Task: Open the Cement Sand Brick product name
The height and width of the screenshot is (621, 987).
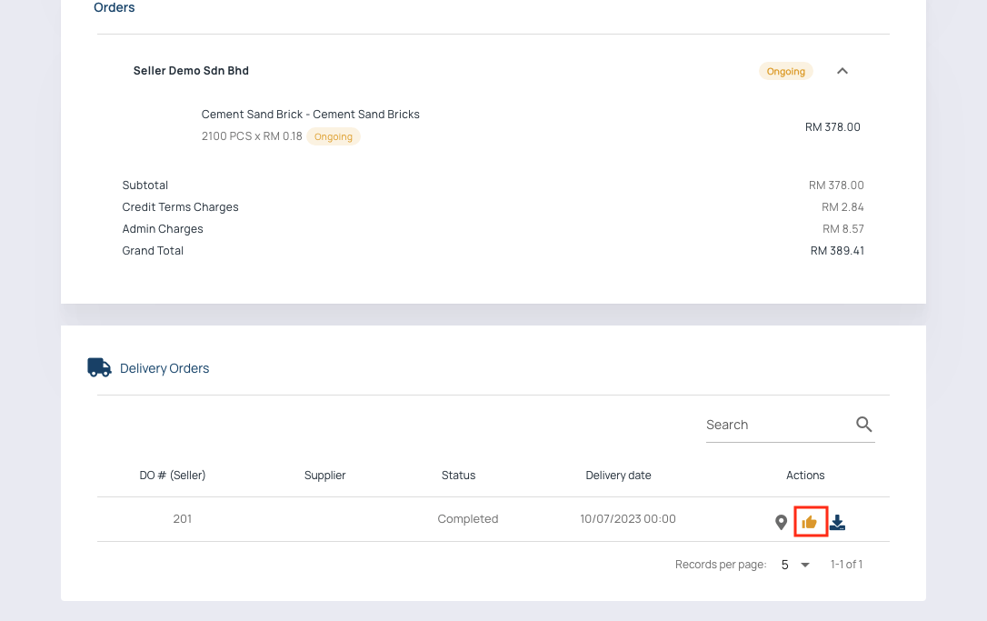Action: 310,115
